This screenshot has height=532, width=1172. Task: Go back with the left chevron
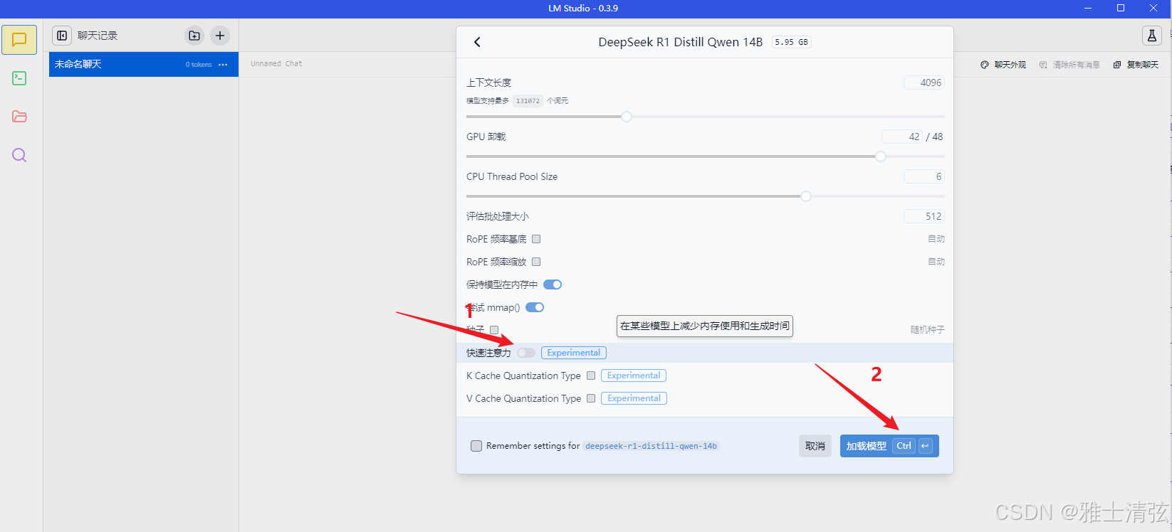click(x=477, y=42)
